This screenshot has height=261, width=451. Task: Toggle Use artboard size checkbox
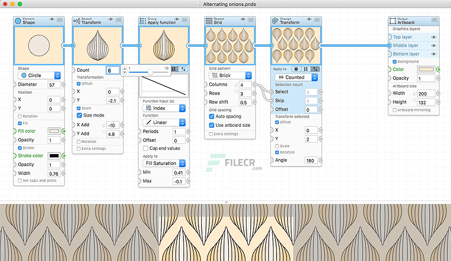(x=211, y=125)
